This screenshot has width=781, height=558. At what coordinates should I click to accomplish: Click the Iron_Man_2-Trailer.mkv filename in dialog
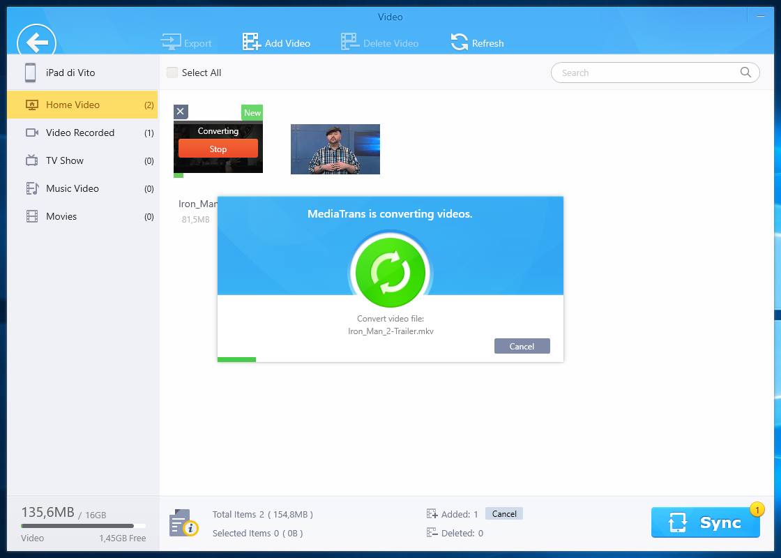391,331
